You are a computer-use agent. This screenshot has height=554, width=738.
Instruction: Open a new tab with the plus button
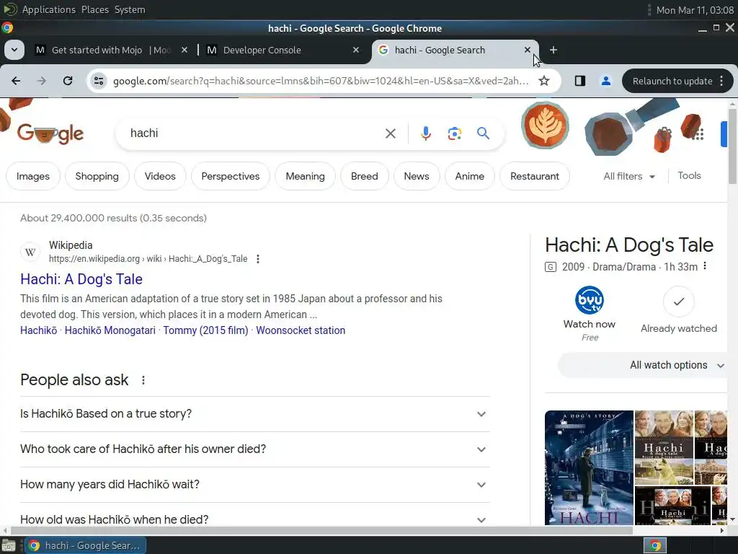553,50
